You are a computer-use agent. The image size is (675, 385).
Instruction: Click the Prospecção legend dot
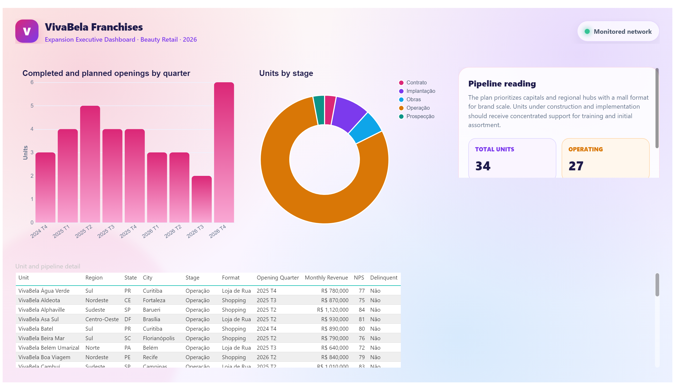(401, 116)
